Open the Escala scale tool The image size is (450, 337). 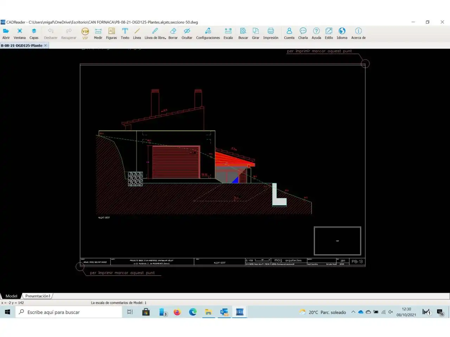(x=228, y=33)
